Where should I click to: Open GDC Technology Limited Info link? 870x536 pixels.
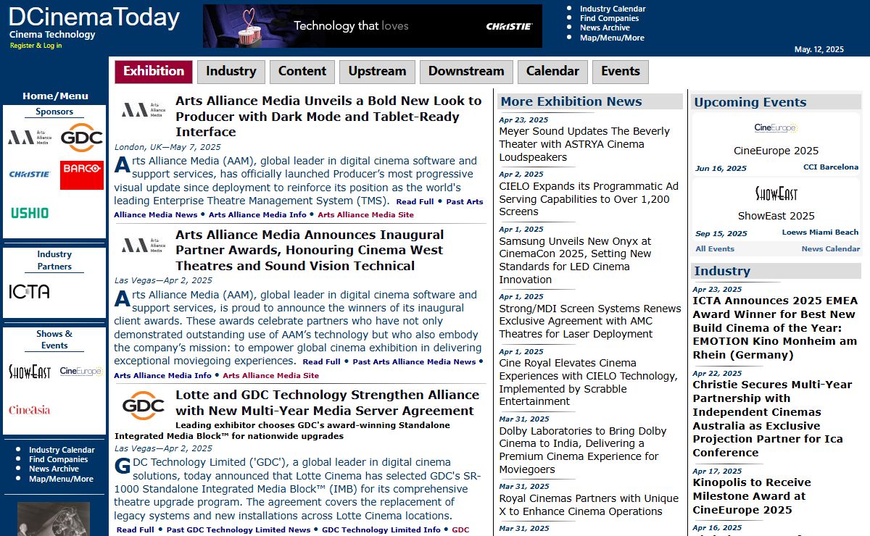[381, 529]
